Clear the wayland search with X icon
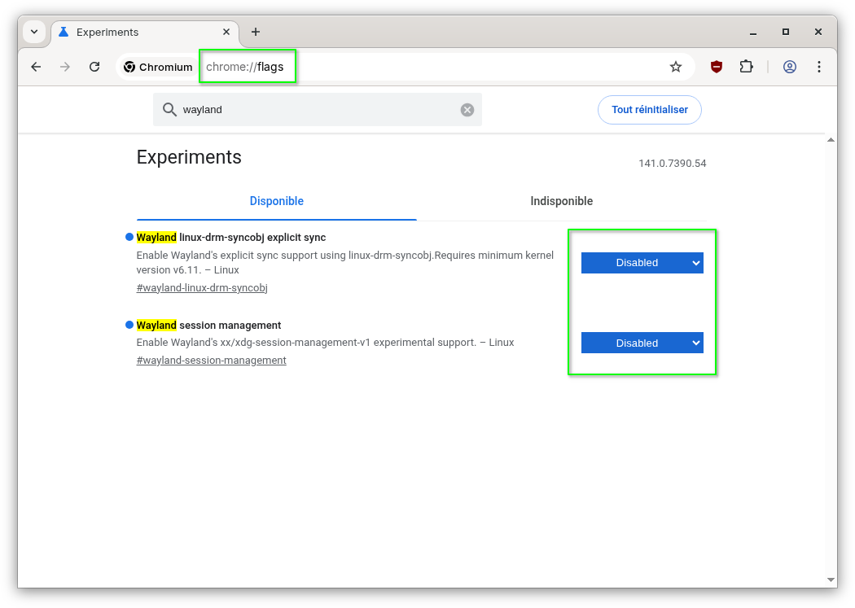The image size is (855, 608). pyautogui.click(x=467, y=110)
